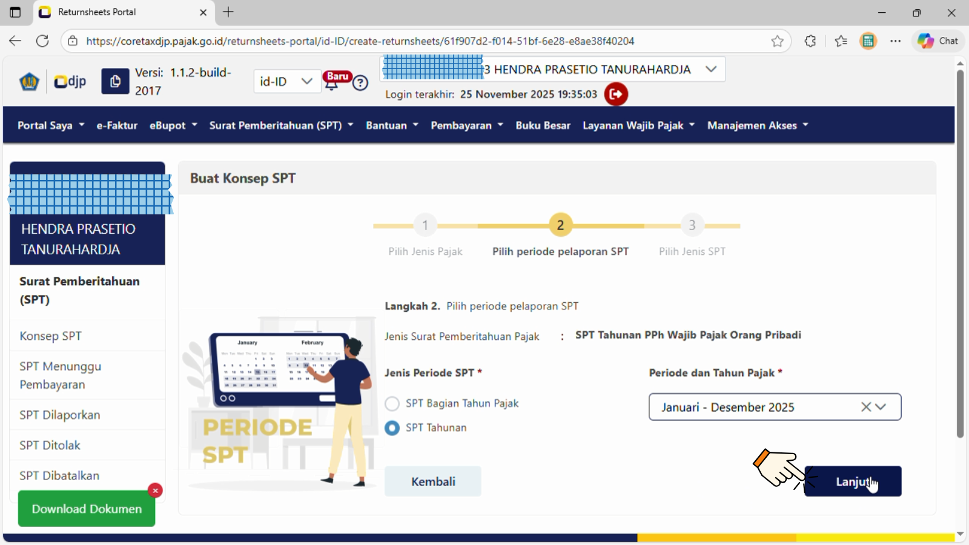Open the browser Extensions icon

point(810,41)
